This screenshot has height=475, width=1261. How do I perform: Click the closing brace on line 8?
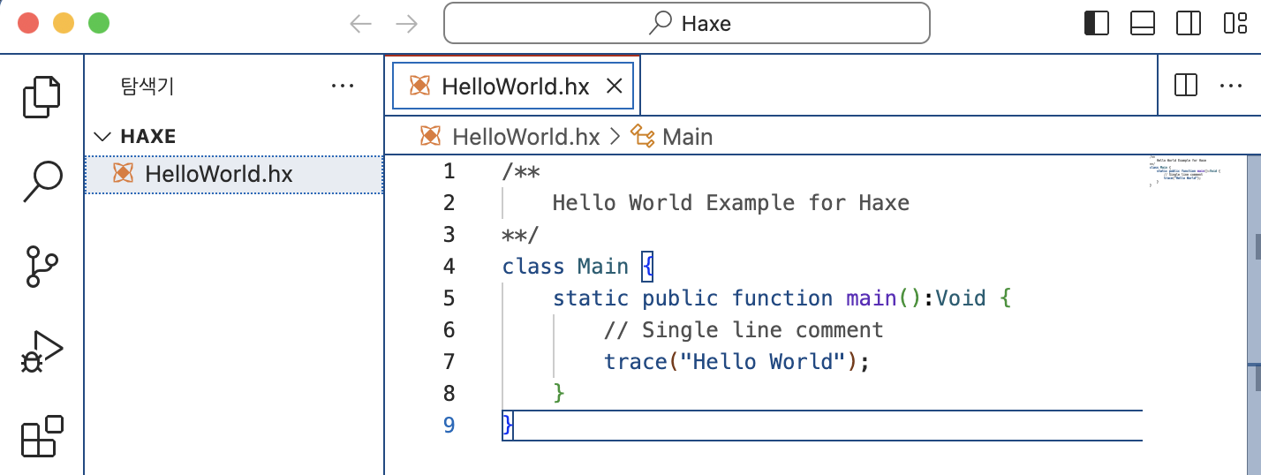pyautogui.click(x=559, y=394)
